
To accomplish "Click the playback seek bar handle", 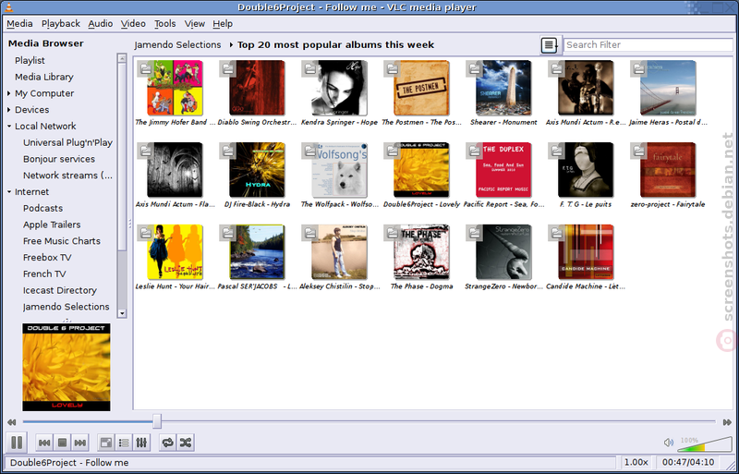I will (x=157, y=421).
